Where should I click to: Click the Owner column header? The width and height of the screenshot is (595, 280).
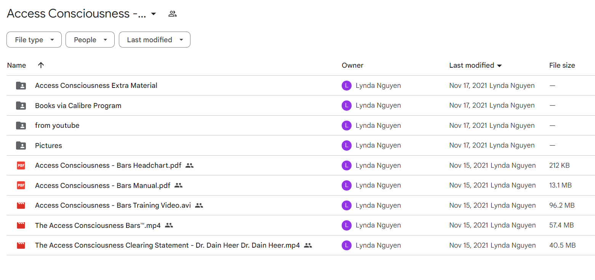[x=352, y=65]
